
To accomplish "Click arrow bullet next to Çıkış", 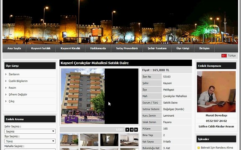I will [x=6, y=101].
